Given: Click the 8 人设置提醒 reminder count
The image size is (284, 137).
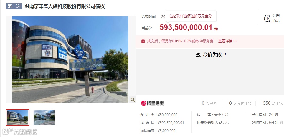Looking at the screenshot, I should (x=240, y=103).
